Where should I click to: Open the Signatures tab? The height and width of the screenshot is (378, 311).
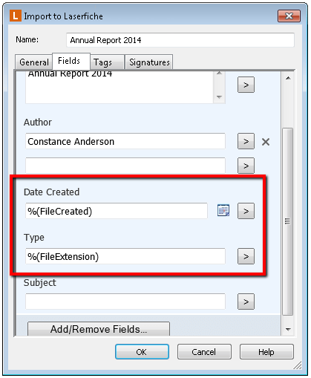(x=149, y=62)
